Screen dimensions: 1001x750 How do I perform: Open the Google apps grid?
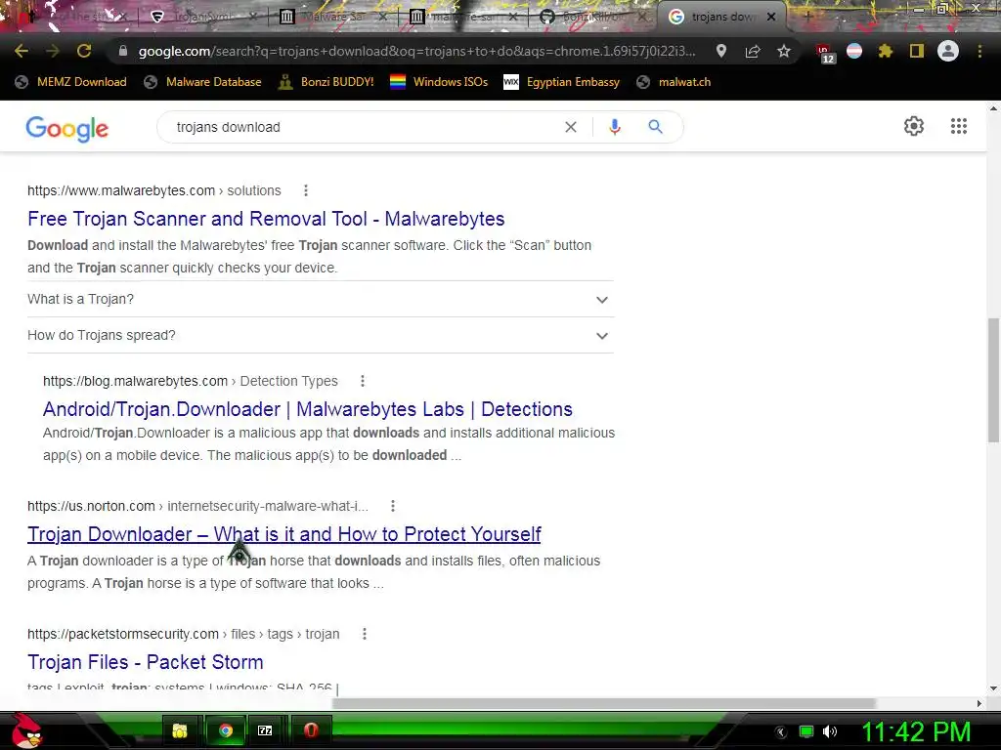point(959,126)
